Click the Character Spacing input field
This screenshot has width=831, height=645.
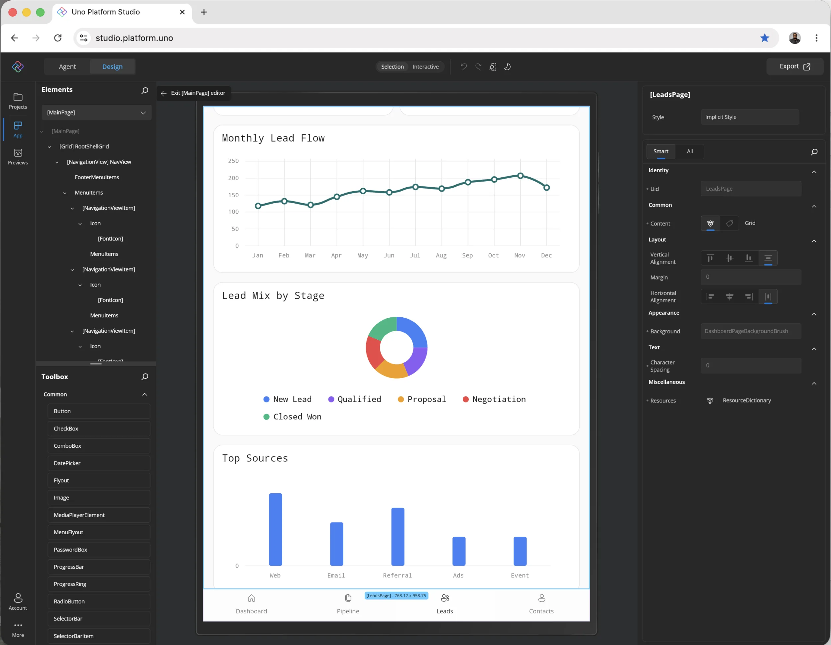(x=750, y=366)
